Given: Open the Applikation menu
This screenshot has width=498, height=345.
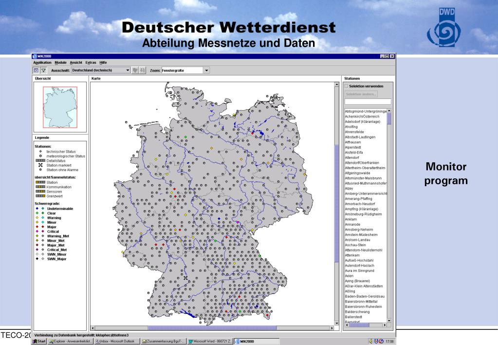Looking at the screenshot, I should point(42,63).
